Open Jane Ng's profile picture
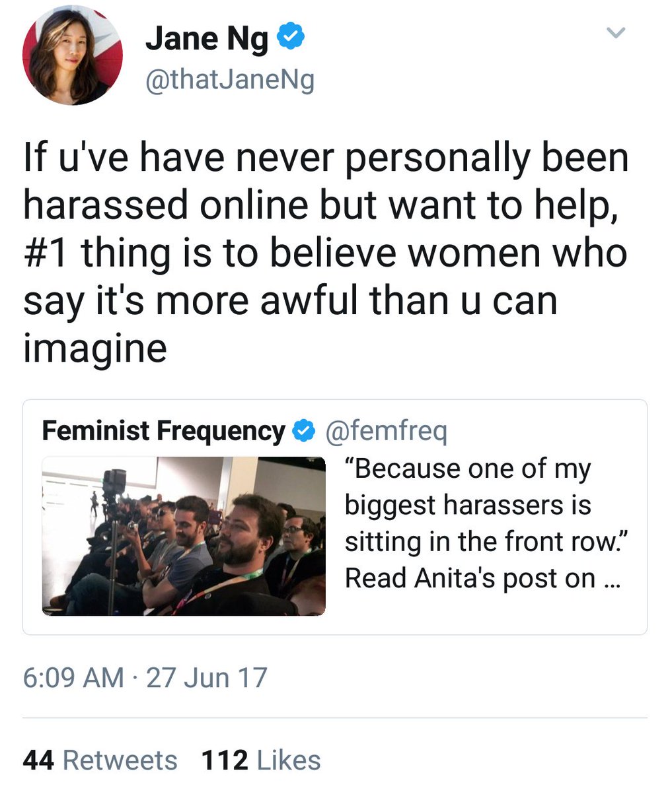 click(x=73, y=55)
